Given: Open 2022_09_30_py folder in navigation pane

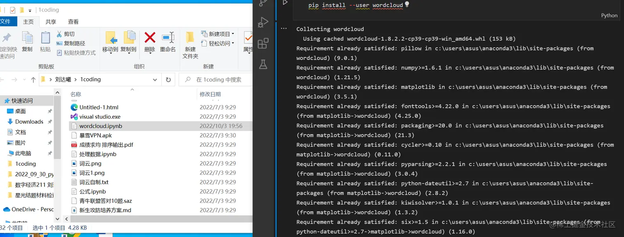Looking at the screenshot, I should [34, 174].
